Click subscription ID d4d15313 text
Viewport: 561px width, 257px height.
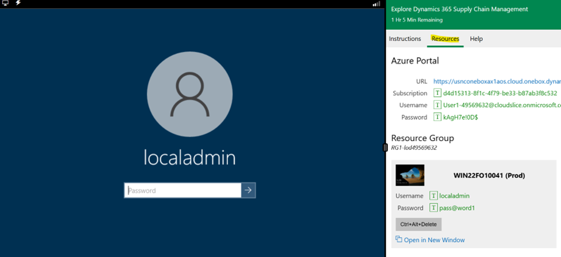click(500, 93)
